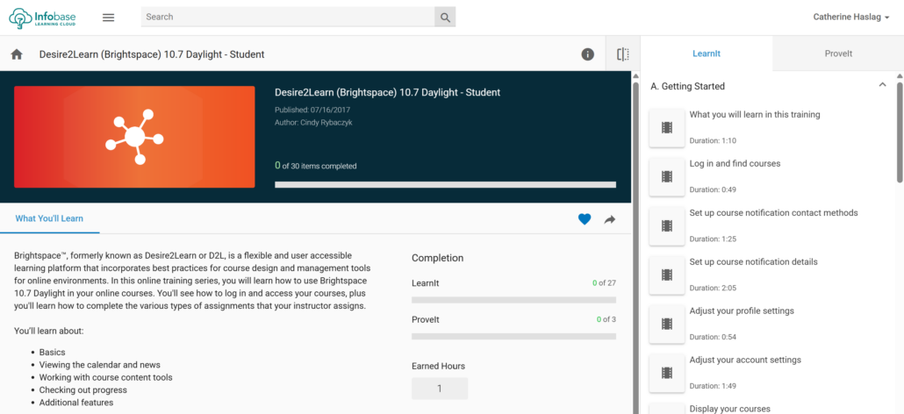Go to home via house icon
The image size is (904, 414).
pos(17,54)
